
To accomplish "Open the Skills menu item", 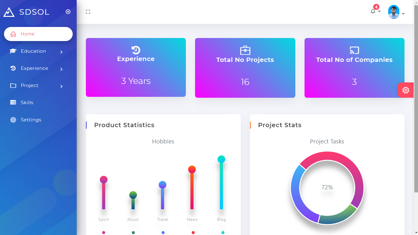I will click(x=38, y=103).
